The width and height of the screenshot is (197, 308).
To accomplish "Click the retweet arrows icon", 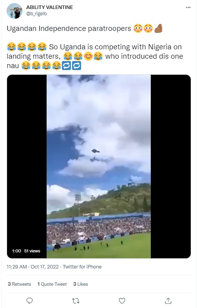I will tap(76, 301).
